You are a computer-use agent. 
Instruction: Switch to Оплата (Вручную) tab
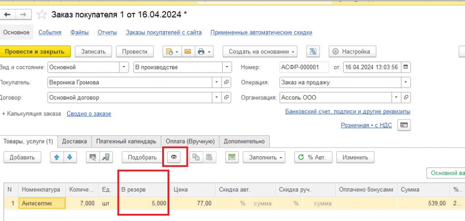pyautogui.click(x=190, y=141)
